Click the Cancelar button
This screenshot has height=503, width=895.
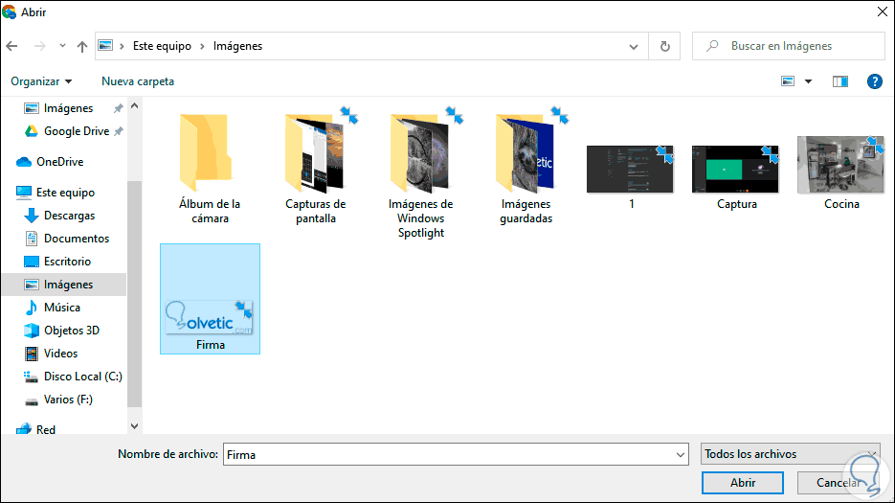point(839,483)
